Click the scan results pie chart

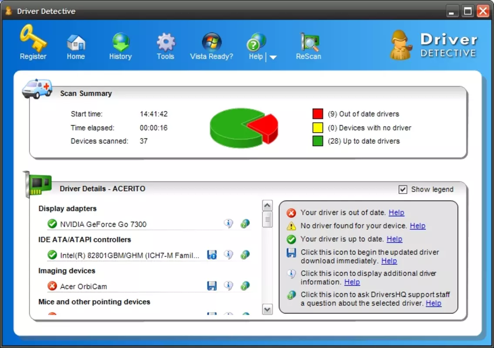[x=244, y=128]
